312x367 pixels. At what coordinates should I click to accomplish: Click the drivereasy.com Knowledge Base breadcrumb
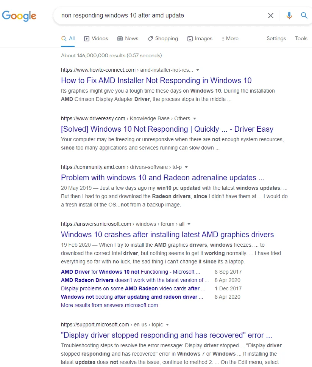pos(150,118)
